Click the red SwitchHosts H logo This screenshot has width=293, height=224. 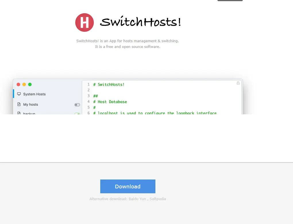click(84, 22)
